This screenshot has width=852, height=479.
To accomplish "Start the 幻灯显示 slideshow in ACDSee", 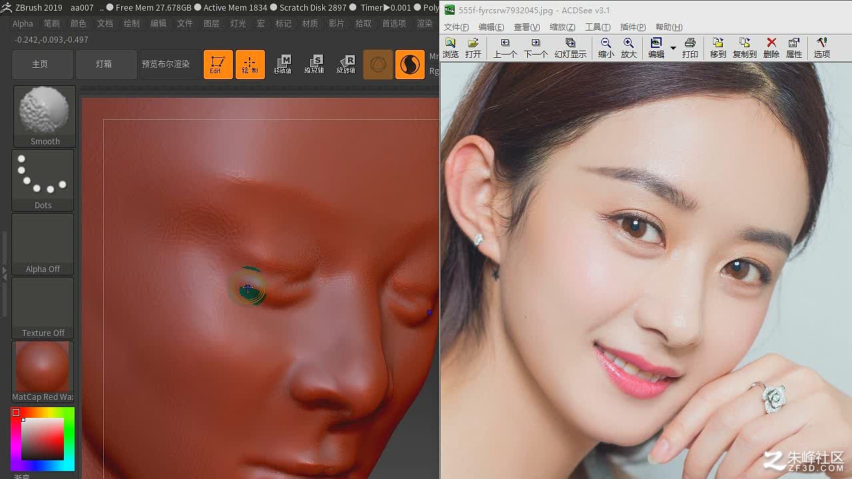I will tap(570, 49).
